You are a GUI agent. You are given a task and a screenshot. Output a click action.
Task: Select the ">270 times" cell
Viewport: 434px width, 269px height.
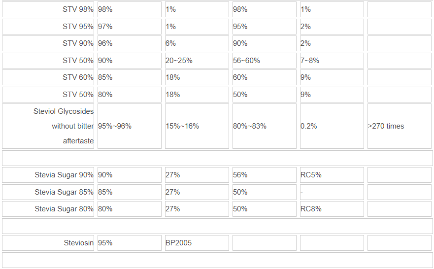pyautogui.click(x=386, y=126)
